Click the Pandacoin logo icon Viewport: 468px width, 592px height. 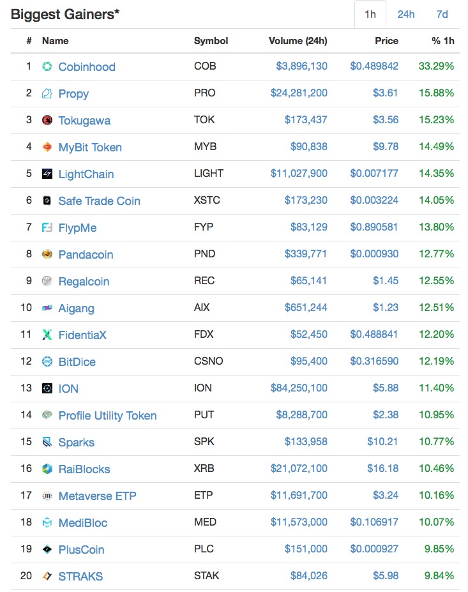47,254
